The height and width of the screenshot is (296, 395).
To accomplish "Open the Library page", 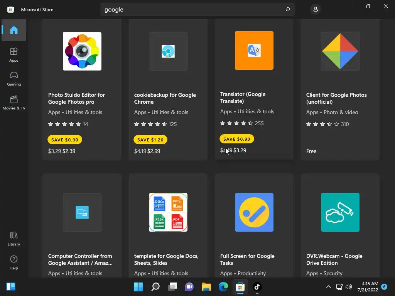I will [14, 239].
